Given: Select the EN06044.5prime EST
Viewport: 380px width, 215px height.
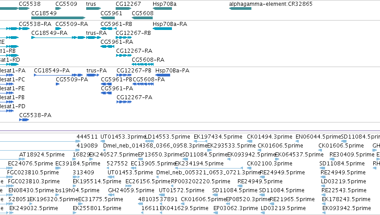Looking at the screenshot, I should pos(297,141).
